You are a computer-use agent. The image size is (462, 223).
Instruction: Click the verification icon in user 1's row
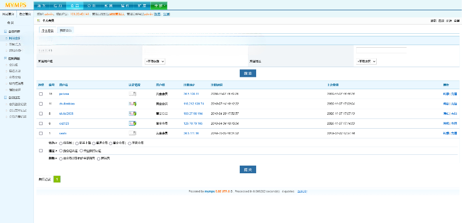pyautogui.click(x=132, y=133)
